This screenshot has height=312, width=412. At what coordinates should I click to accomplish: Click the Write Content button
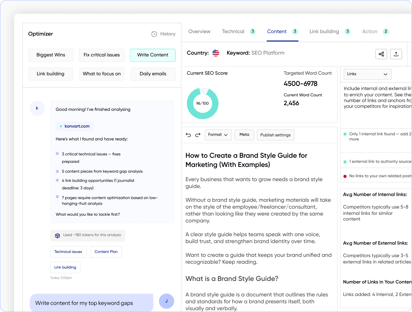click(153, 55)
